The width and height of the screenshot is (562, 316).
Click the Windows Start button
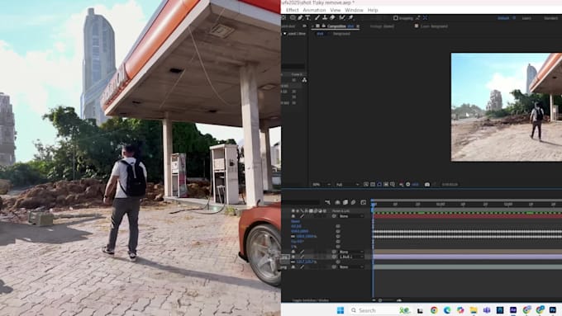(x=341, y=310)
